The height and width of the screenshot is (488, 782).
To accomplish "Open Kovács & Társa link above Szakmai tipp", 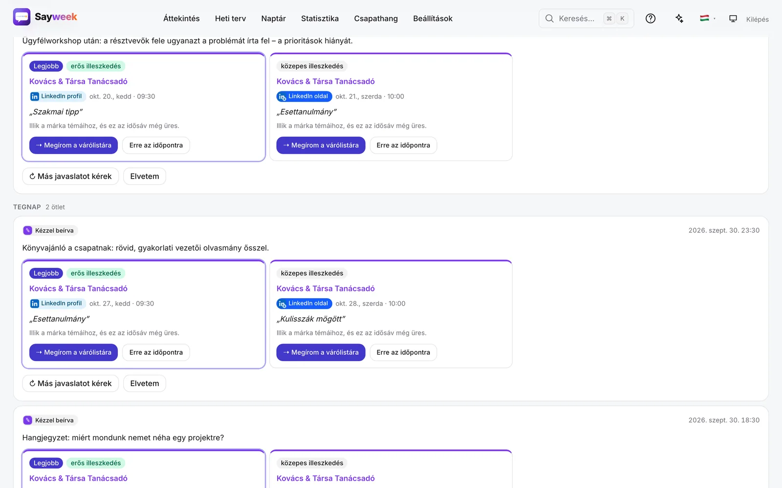I will pyautogui.click(x=78, y=81).
